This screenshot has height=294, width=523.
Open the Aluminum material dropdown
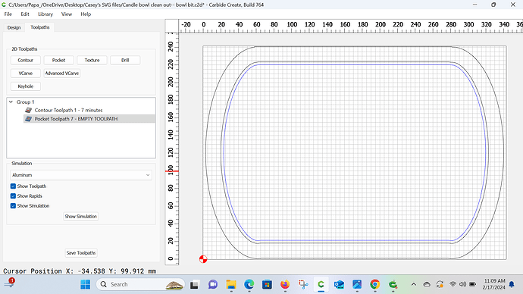point(81,175)
